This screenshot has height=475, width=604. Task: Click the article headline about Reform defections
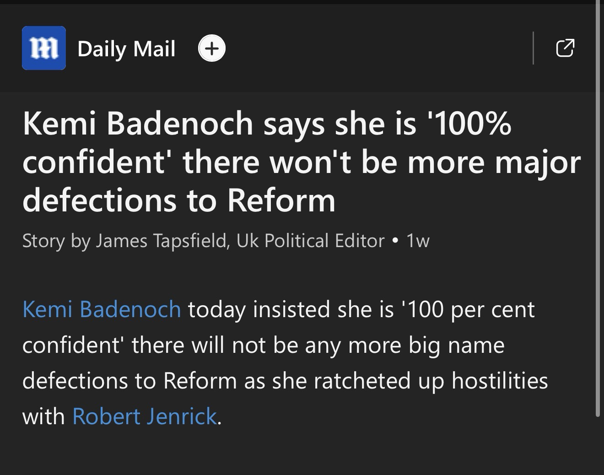click(x=301, y=162)
